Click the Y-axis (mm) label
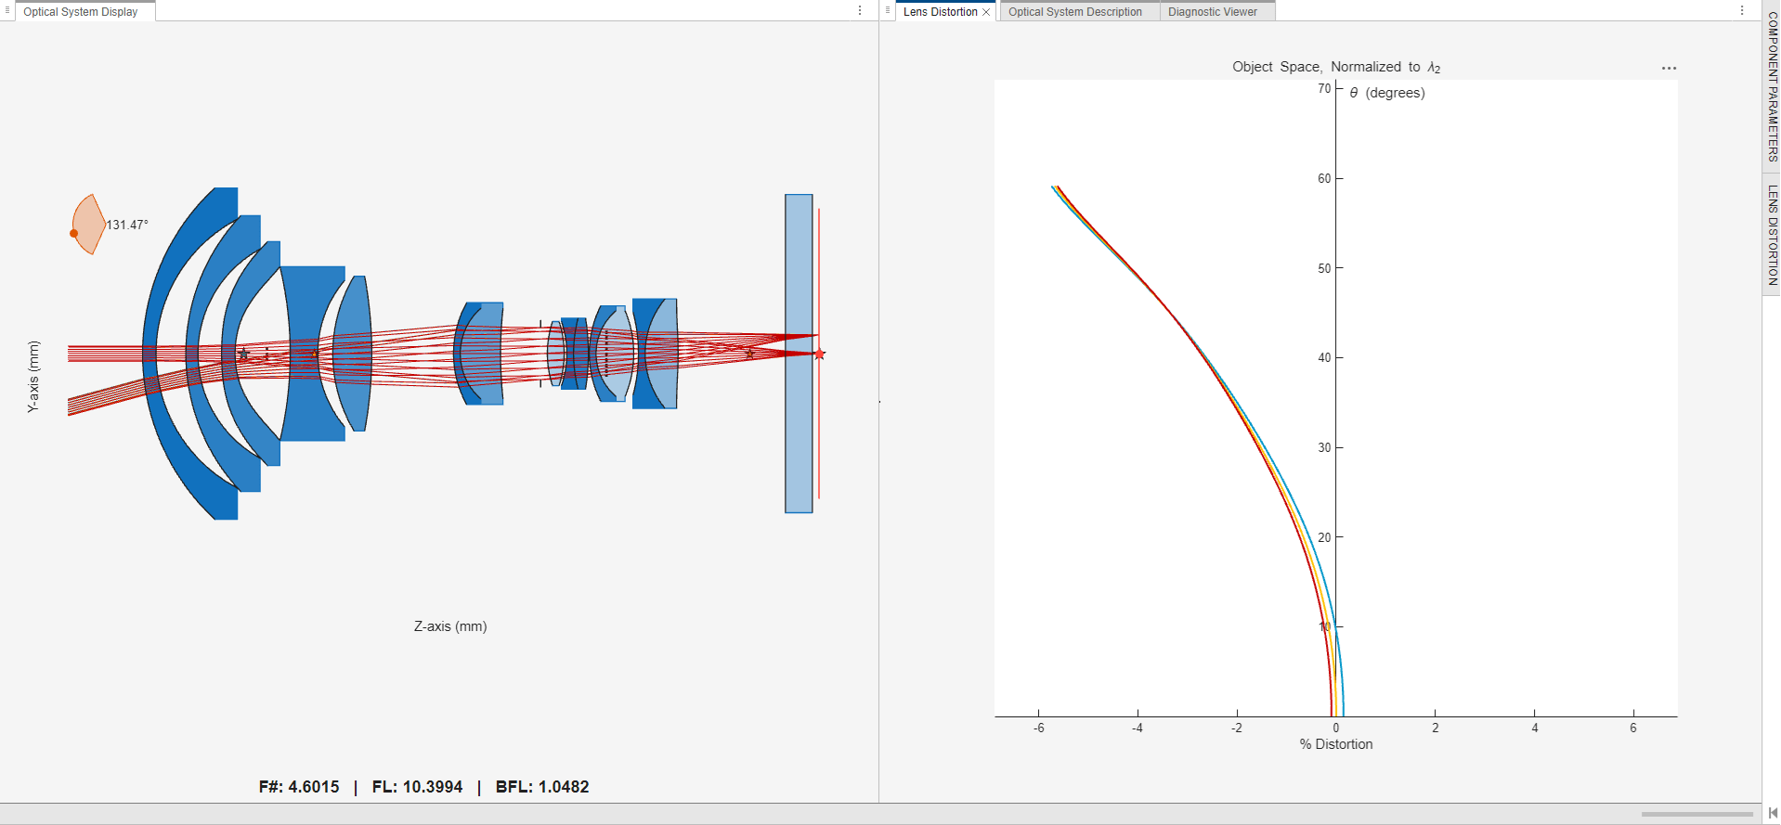 (33, 377)
